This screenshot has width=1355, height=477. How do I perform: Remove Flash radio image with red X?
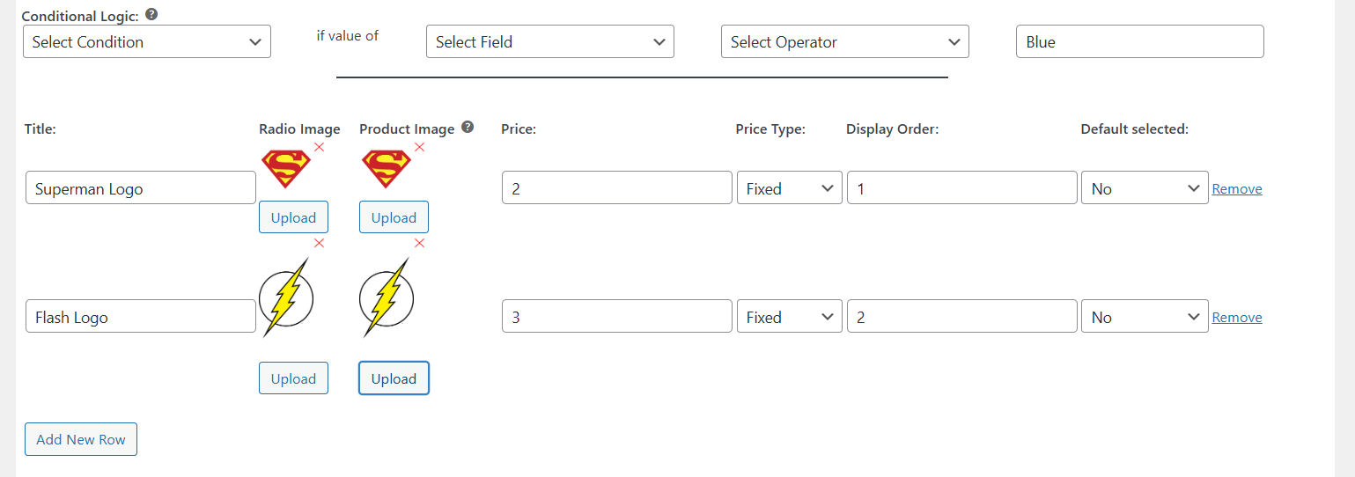319,243
